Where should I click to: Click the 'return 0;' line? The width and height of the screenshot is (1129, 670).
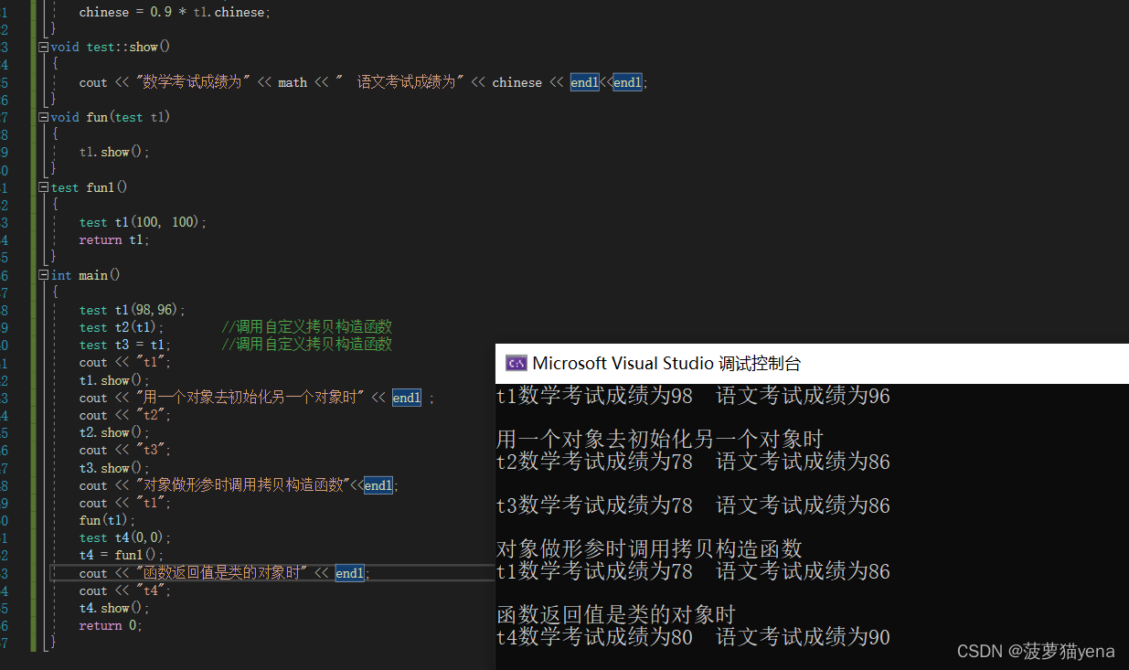click(111, 625)
